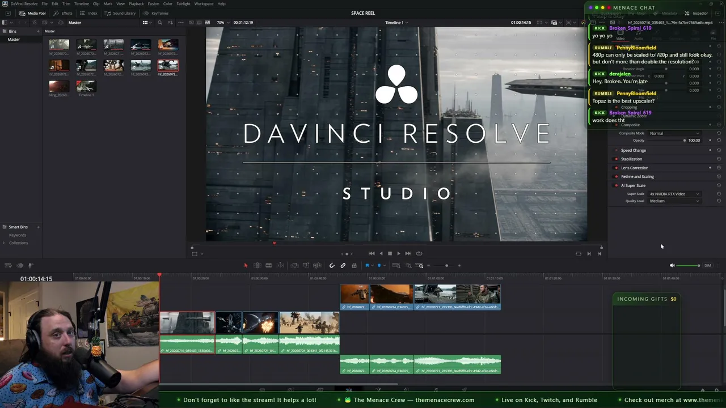Screen dimensions: 726x408
Task: Open the Edit menu
Action: click(x=54, y=4)
